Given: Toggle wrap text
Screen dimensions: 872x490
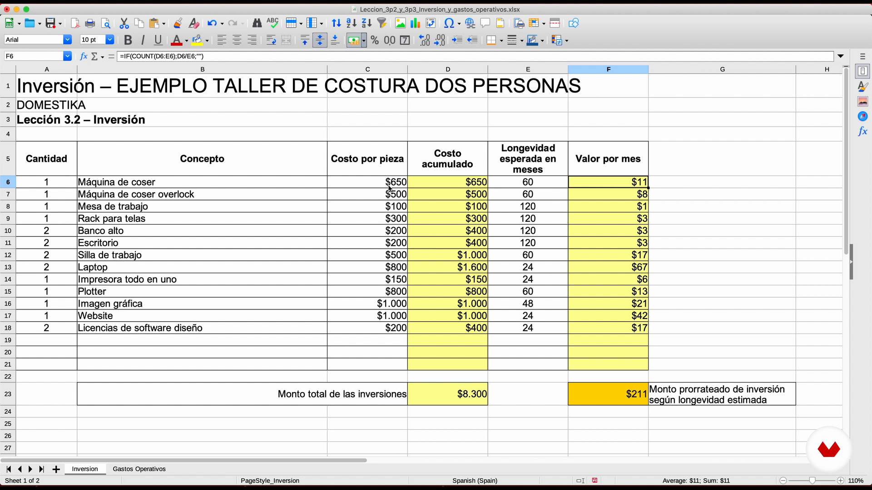Looking at the screenshot, I should pyautogui.click(x=271, y=40).
